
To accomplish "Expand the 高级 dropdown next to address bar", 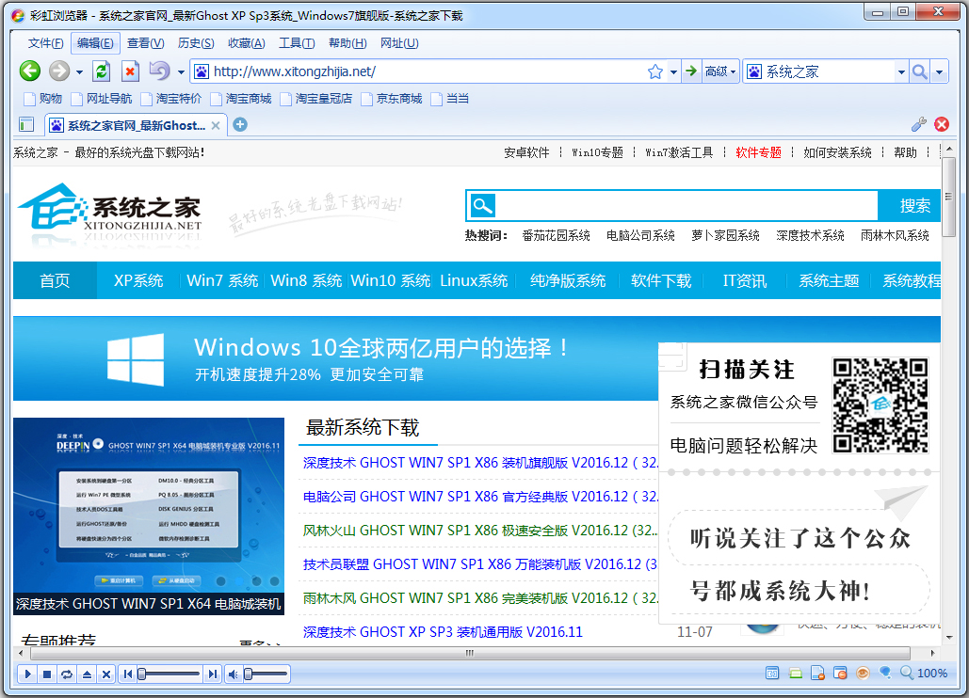I will click(x=720, y=71).
